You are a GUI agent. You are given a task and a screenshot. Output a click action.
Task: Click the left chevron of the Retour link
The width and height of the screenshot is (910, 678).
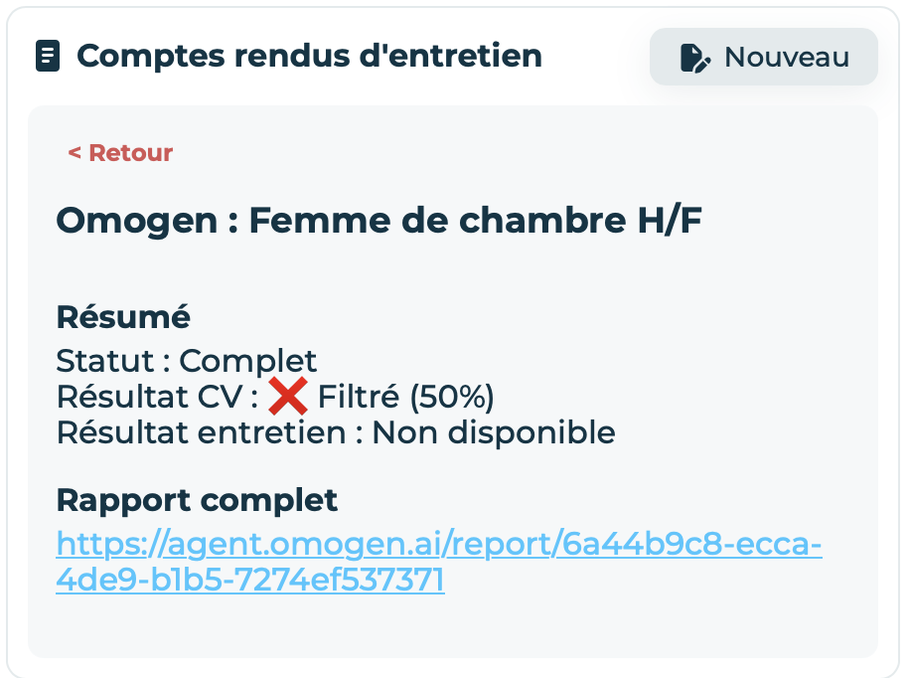pos(75,153)
